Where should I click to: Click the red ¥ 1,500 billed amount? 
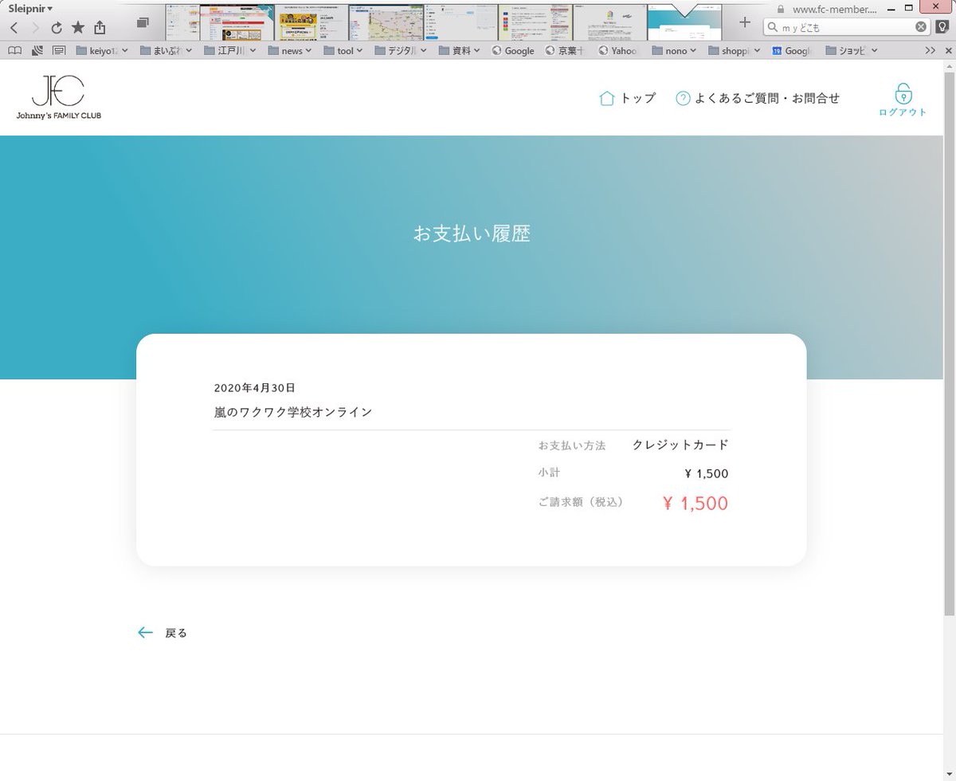coord(695,503)
